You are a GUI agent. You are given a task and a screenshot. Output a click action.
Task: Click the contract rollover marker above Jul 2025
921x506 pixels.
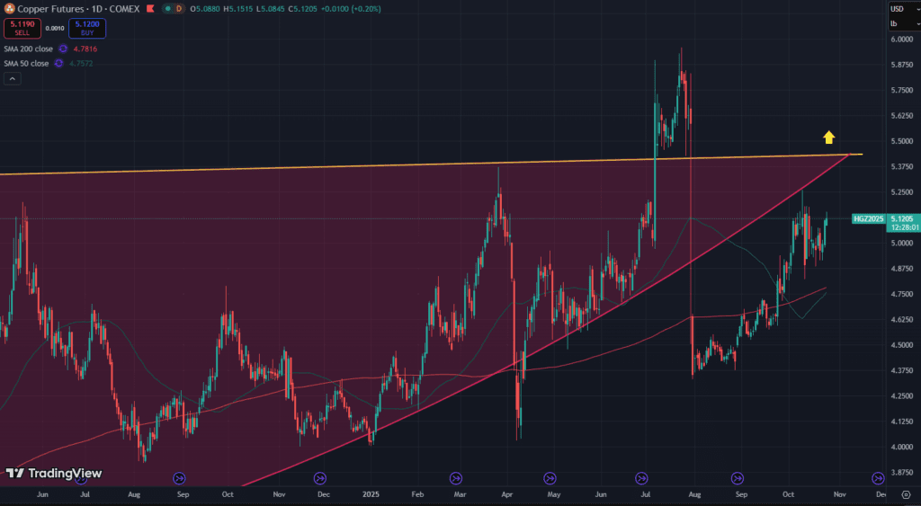642,478
